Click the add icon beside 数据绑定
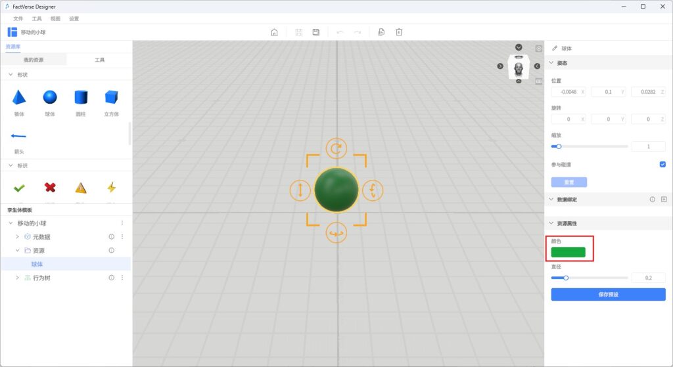The image size is (673, 367). tap(664, 199)
